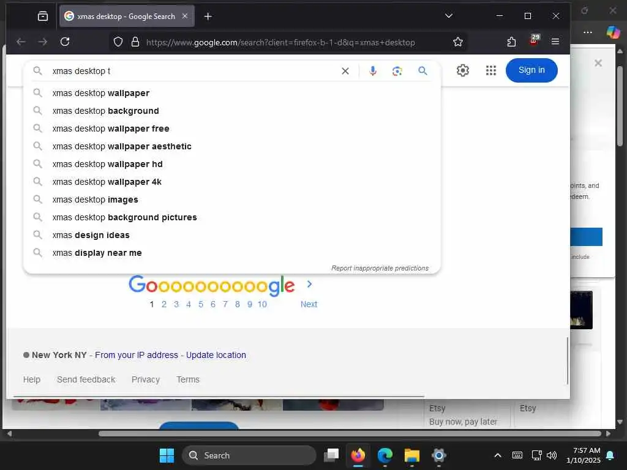The width and height of the screenshot is (627, 470).
Task: Go forward to the next page
Action: pos(43,42)
